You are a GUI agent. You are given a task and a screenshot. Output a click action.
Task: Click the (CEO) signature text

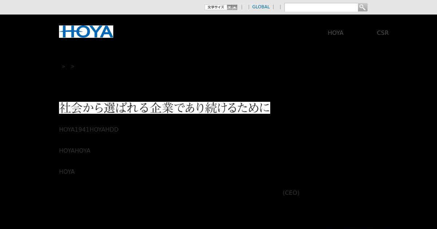[x=291, y=193]
